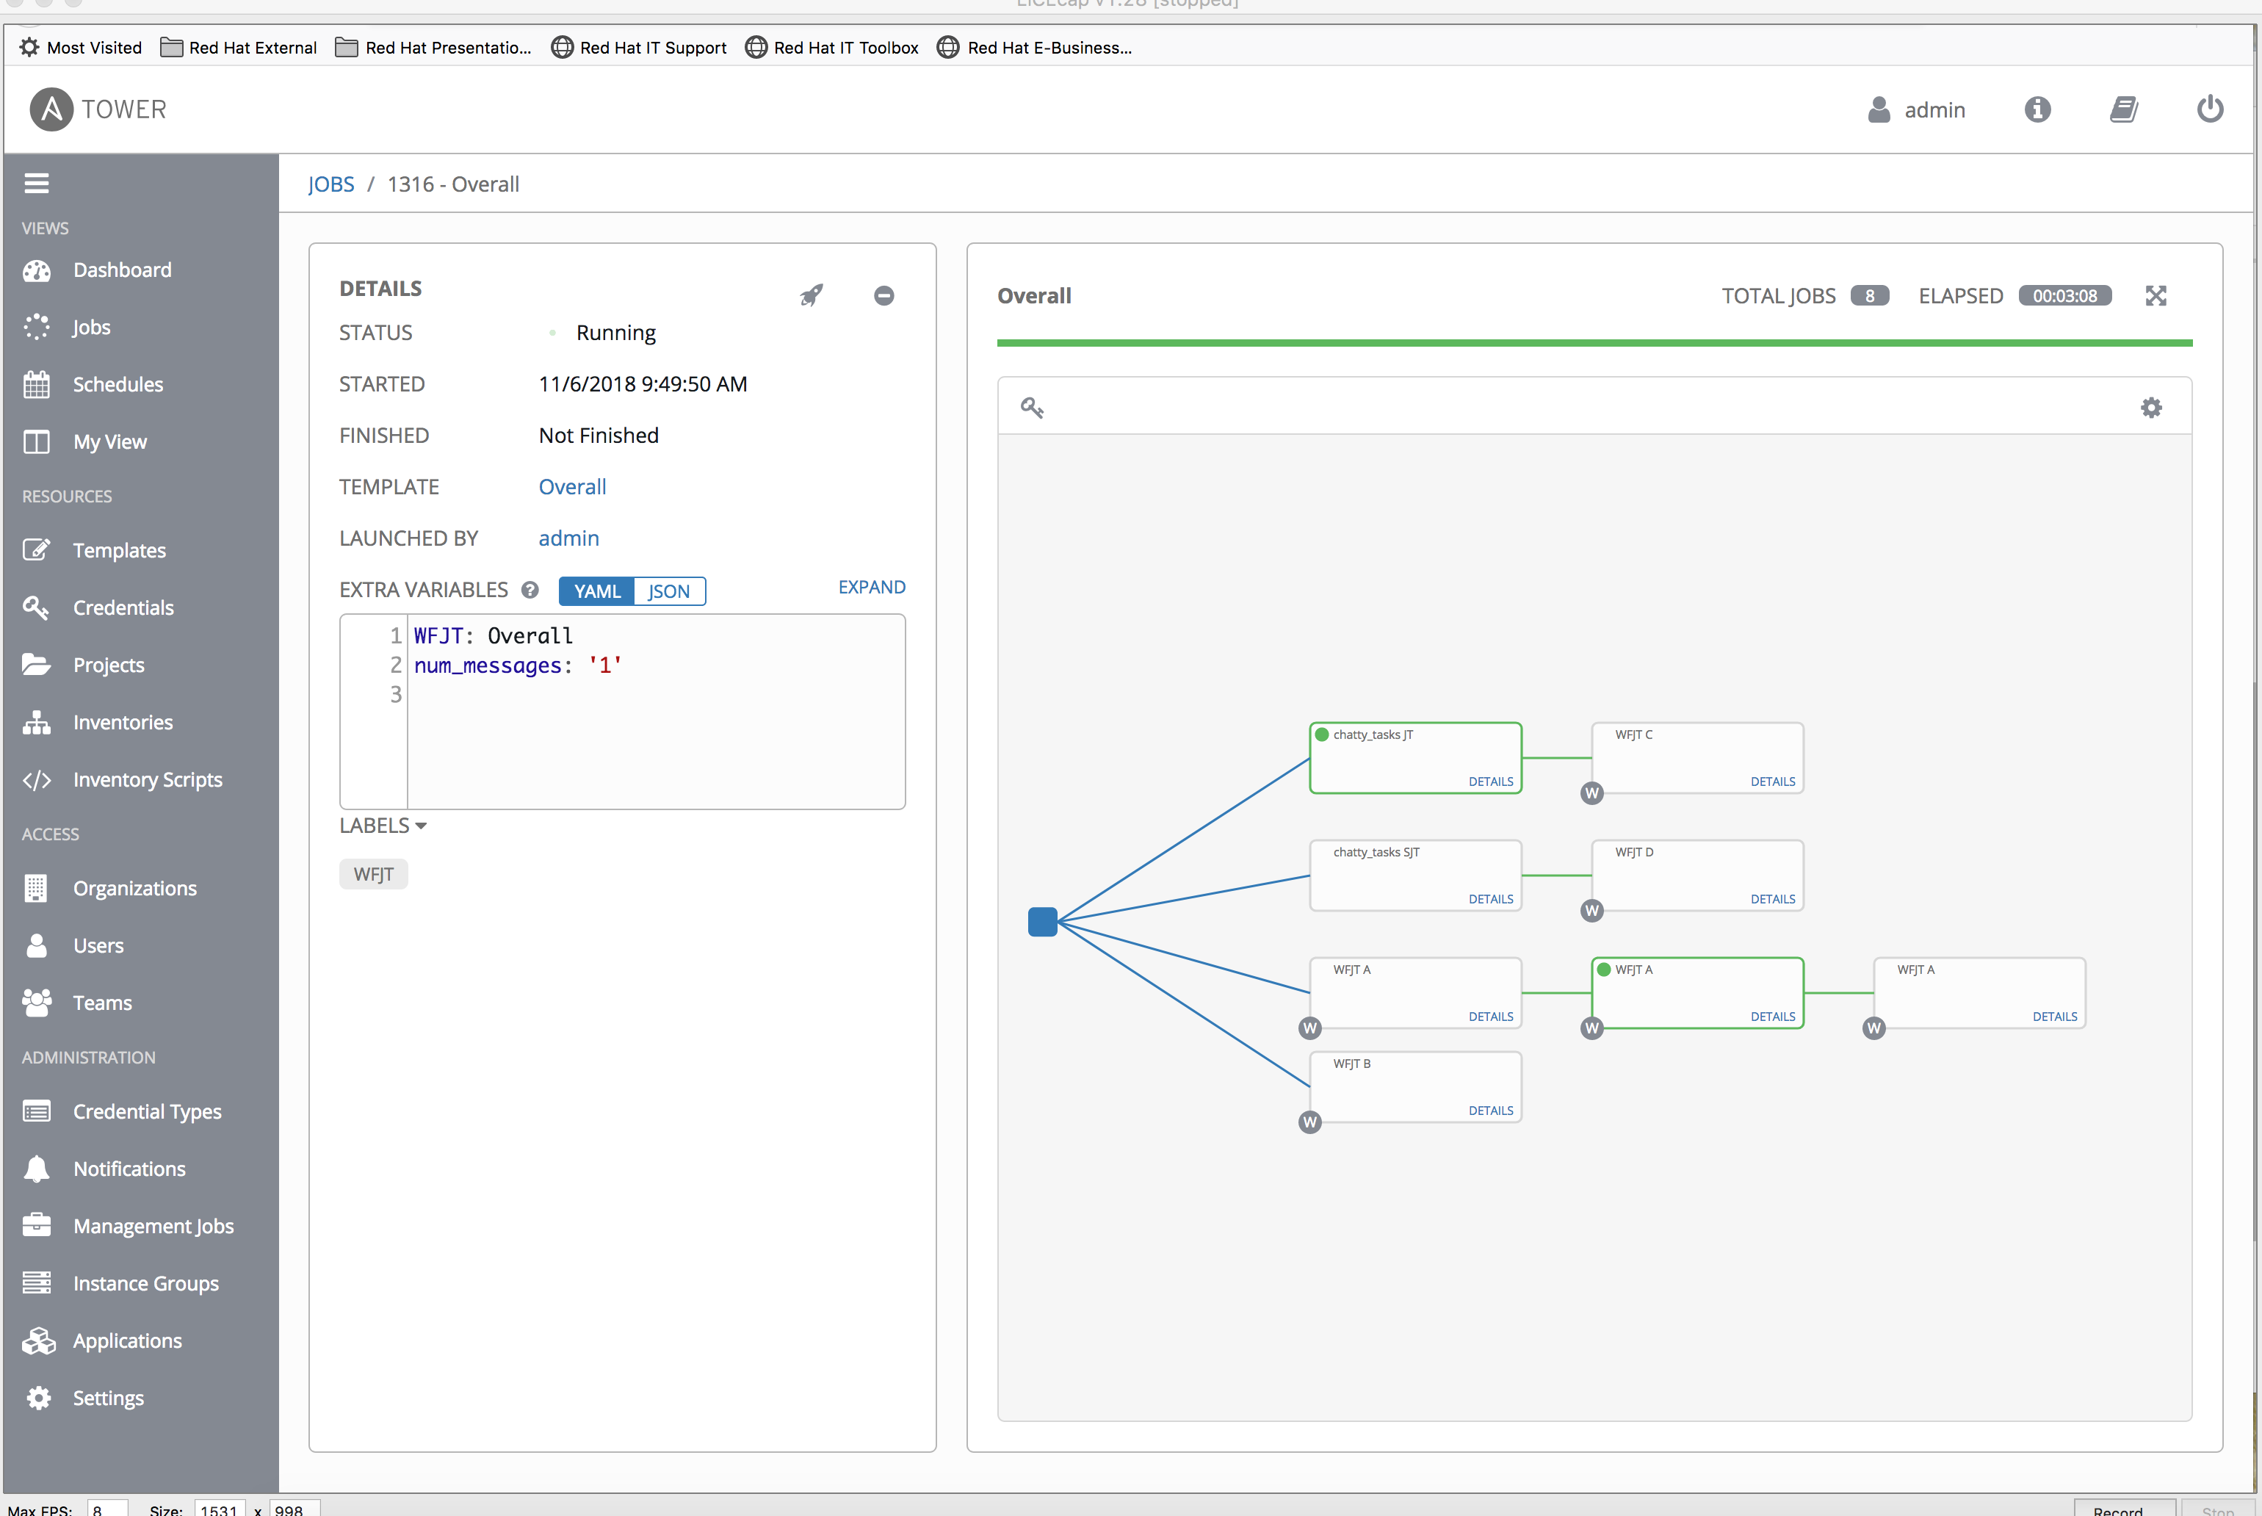Open DETAILS of the chatty_tasks JT node
Viewport: 2262px width, 1516px height.
[x=1489, y=782]
